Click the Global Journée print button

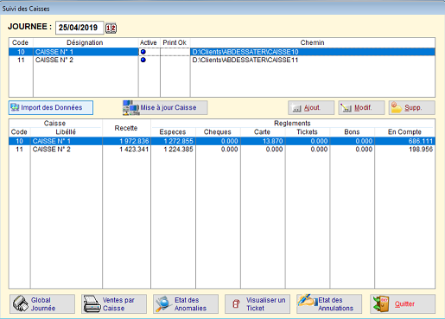tap(42, 304)
